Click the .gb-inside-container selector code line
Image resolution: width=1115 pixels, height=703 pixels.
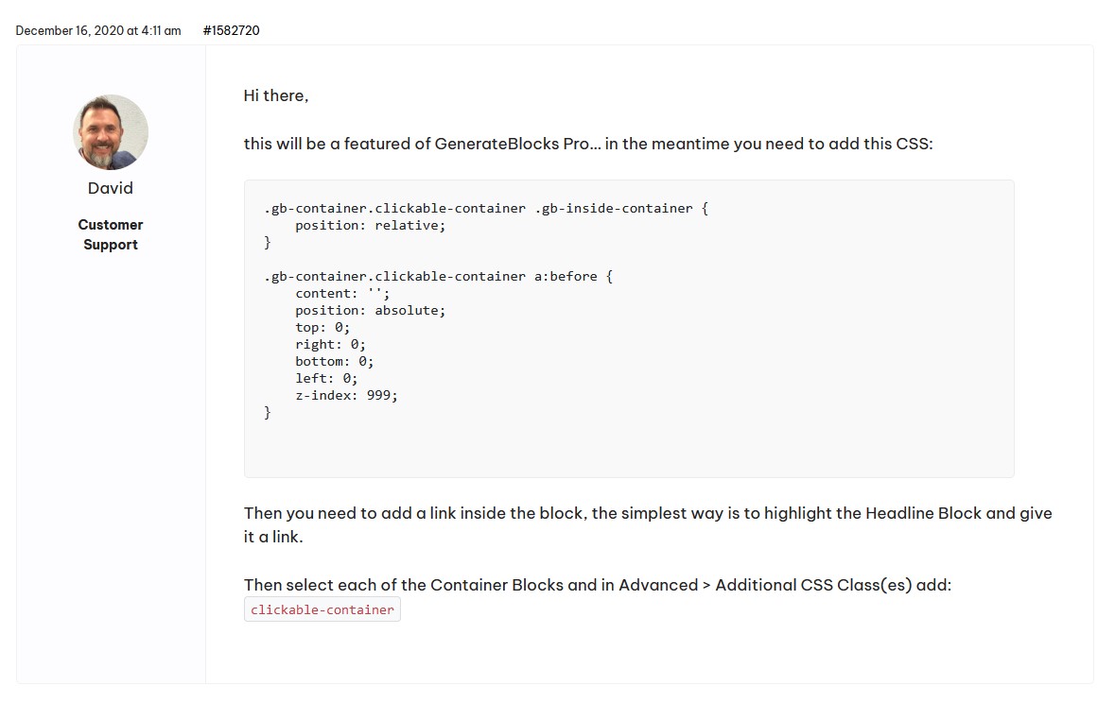coord(486,208)
